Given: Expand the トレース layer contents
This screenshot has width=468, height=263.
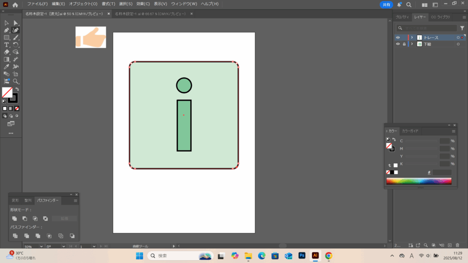Looking at the screenshot, I should (x=412, y=37).
